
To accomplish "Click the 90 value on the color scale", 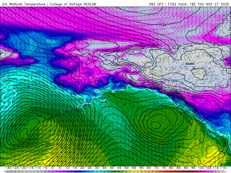I will pos(186,168).
